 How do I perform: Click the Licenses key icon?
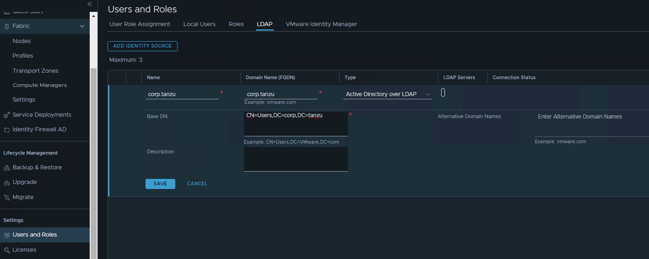pos(7,250)
